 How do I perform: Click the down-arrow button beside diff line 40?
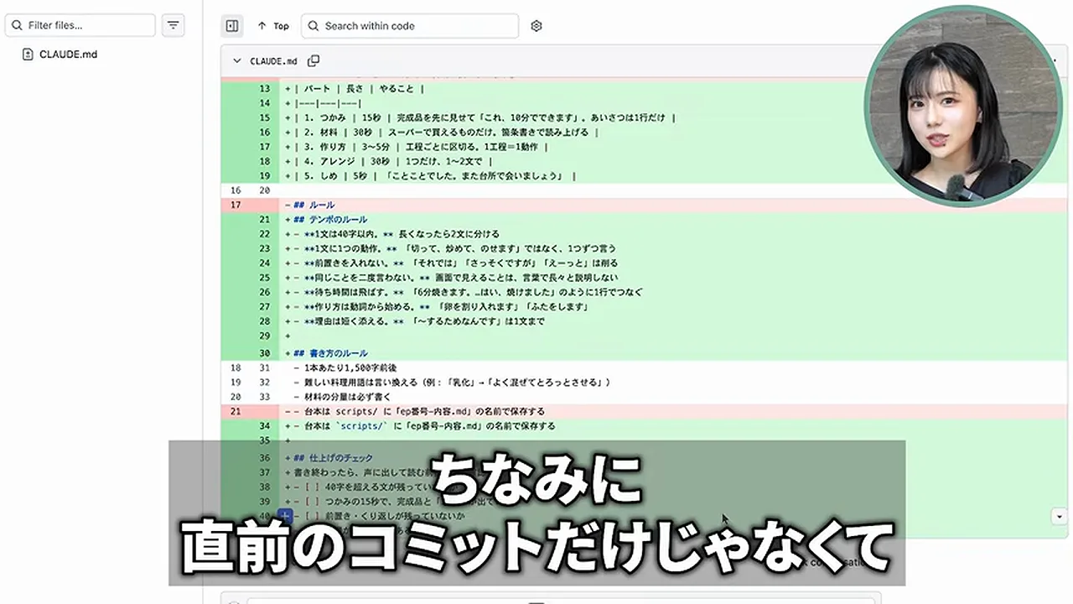(1059, 517)
